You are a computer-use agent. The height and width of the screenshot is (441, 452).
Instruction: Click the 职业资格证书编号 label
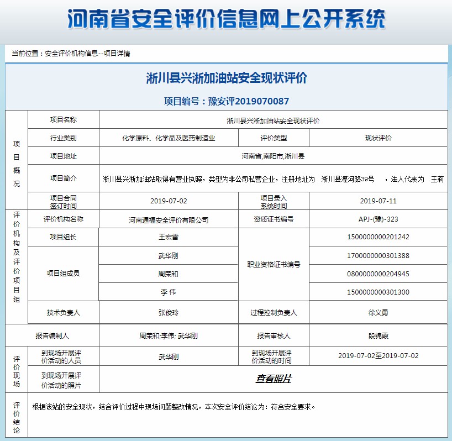coord(274,264)
